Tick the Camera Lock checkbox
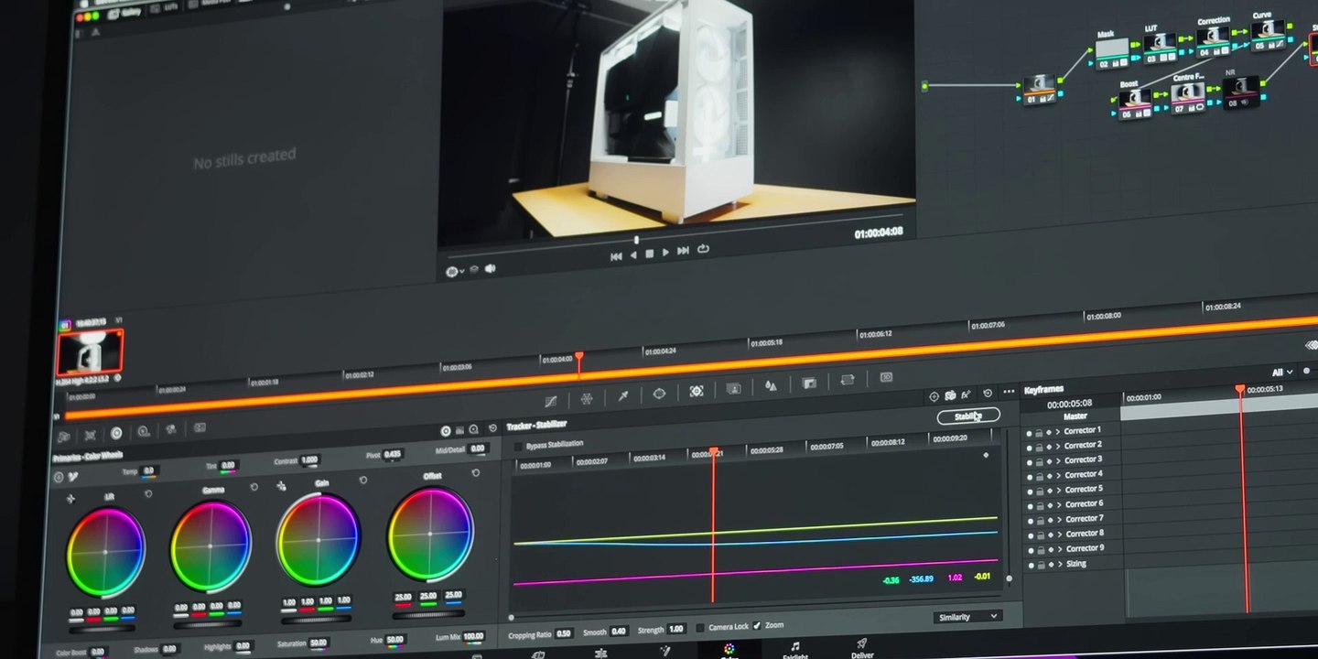1318x659 pixels. (700, 627)
